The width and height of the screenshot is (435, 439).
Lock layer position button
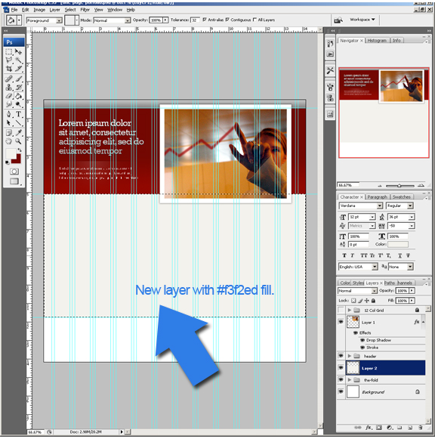click(x=367, y=301)
